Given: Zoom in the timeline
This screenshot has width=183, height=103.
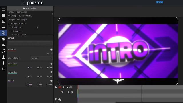Looking at the screenshot, I should click(60, 100).
